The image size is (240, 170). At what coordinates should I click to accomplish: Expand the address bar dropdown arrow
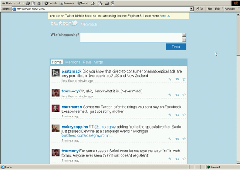[192, 9]
